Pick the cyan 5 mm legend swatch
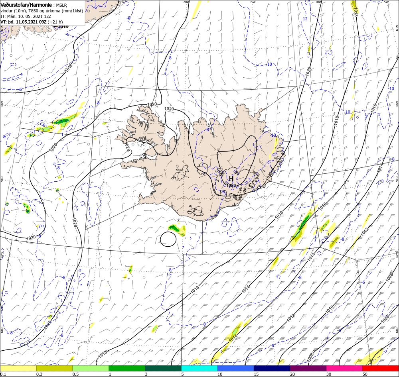 coord(199,368)
